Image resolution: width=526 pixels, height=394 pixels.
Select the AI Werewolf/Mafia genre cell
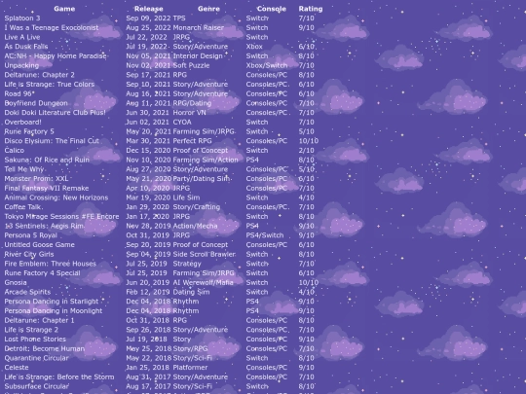pyautogui.click(x=203, y=282)
